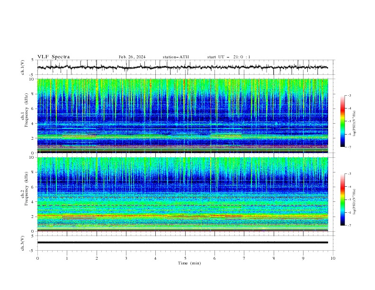Click time axis tick label "3"

[x=126, y=258]
